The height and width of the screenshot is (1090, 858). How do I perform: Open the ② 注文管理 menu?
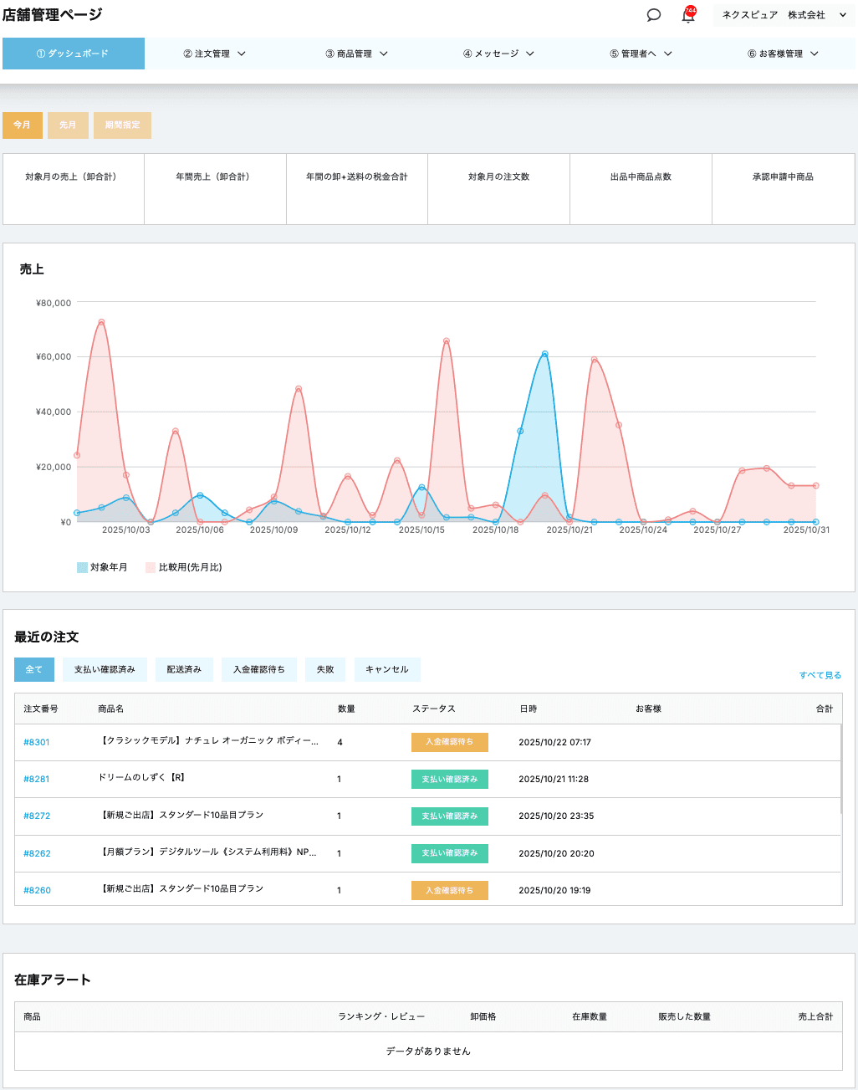coord(215,54)
